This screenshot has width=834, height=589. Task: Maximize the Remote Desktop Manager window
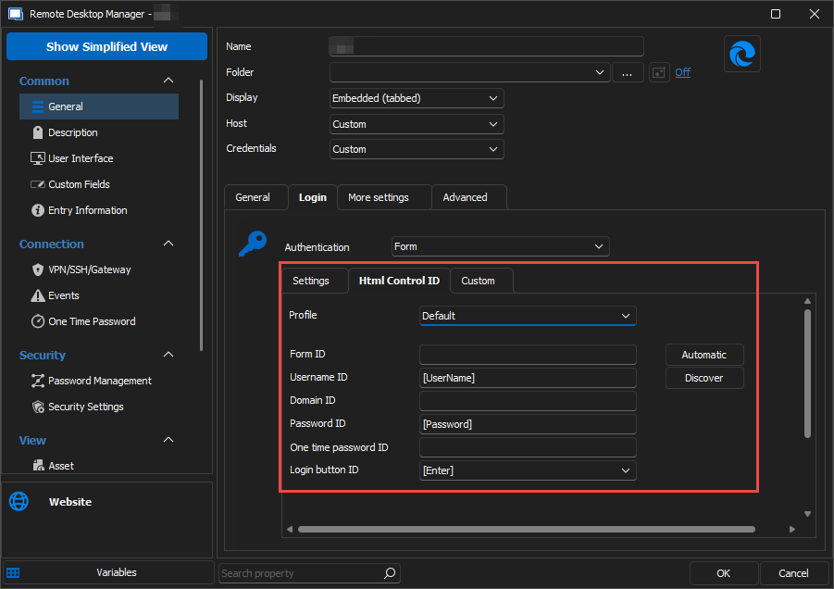(x=776, y=14)
